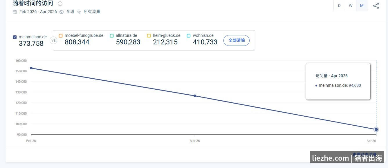Click the heim-glueck.de value 212,315
388x168 pixels.
pyautogui.click(x=165, y=42)
